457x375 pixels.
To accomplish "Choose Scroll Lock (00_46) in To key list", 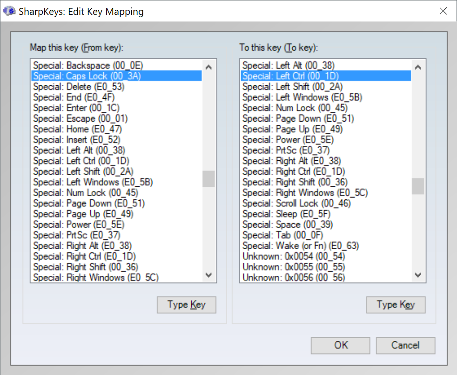I will [326, 203].
